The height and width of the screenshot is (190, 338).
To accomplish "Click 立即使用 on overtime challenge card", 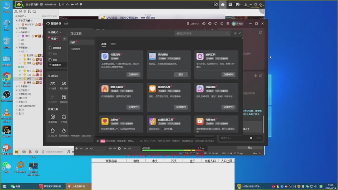I will pos(228,107).
